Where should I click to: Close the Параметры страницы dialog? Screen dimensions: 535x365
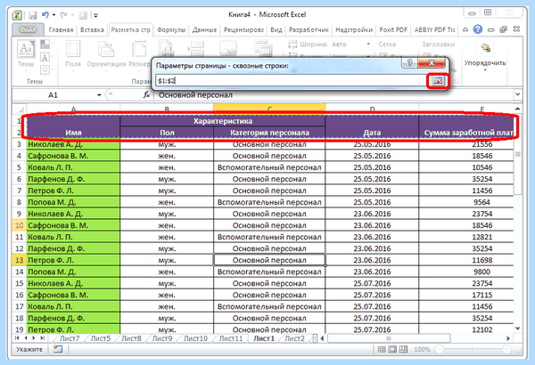432,62
